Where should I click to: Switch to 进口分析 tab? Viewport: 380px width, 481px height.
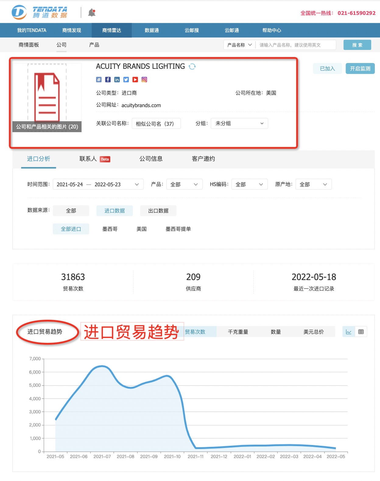coord(39,159)
